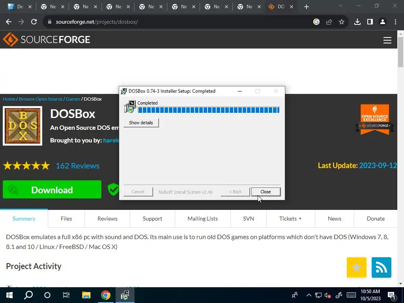The image size is (404, 303).
Task: Click the page vertical scrollbar thumb
Action: click(401, 52)
